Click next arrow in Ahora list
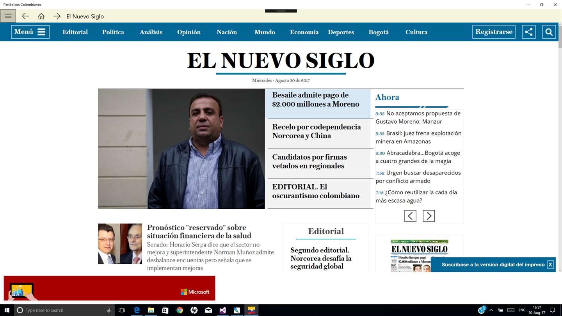Screen dimensions: 562x316 click(x=429, y=216)
